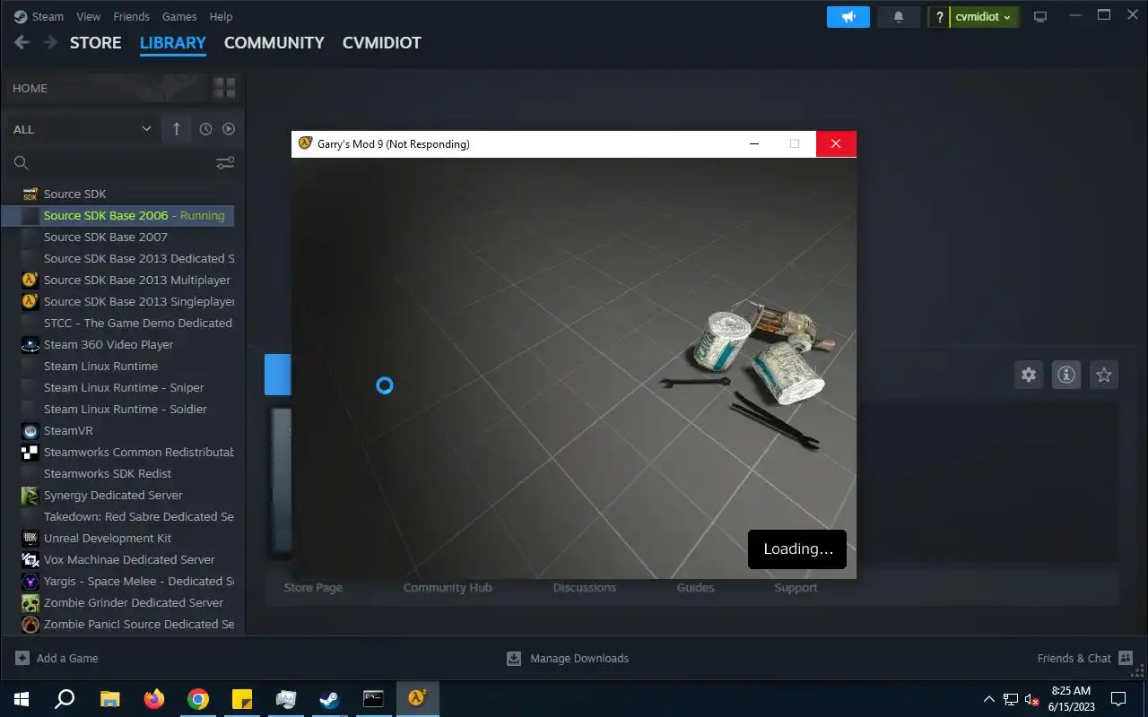Switch to the COMMUNITY tab
This screenshot has width=1148, height=717.
point(274,42)
